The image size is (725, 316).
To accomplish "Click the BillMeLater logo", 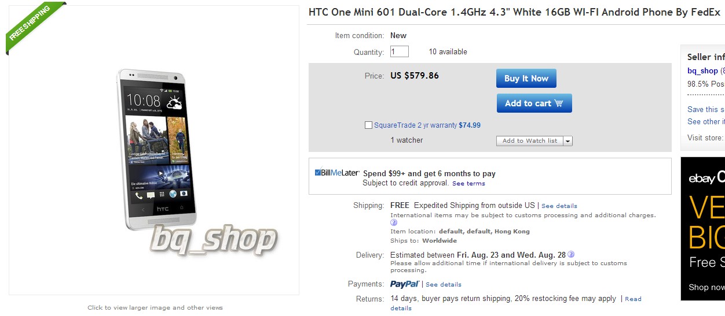I will [337, 173].
